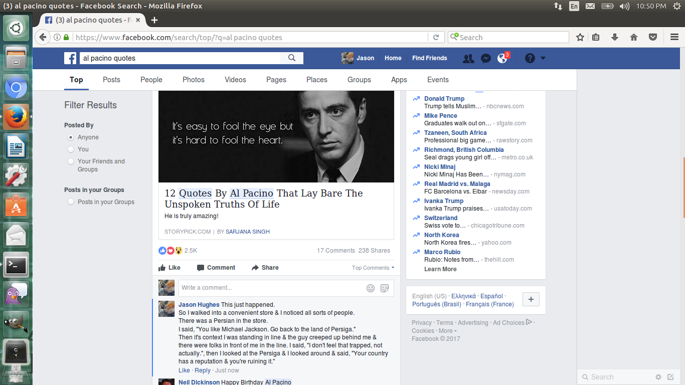685x385 pixels.
Task: Open the Donald Trump trending topic
Action: 444,99
